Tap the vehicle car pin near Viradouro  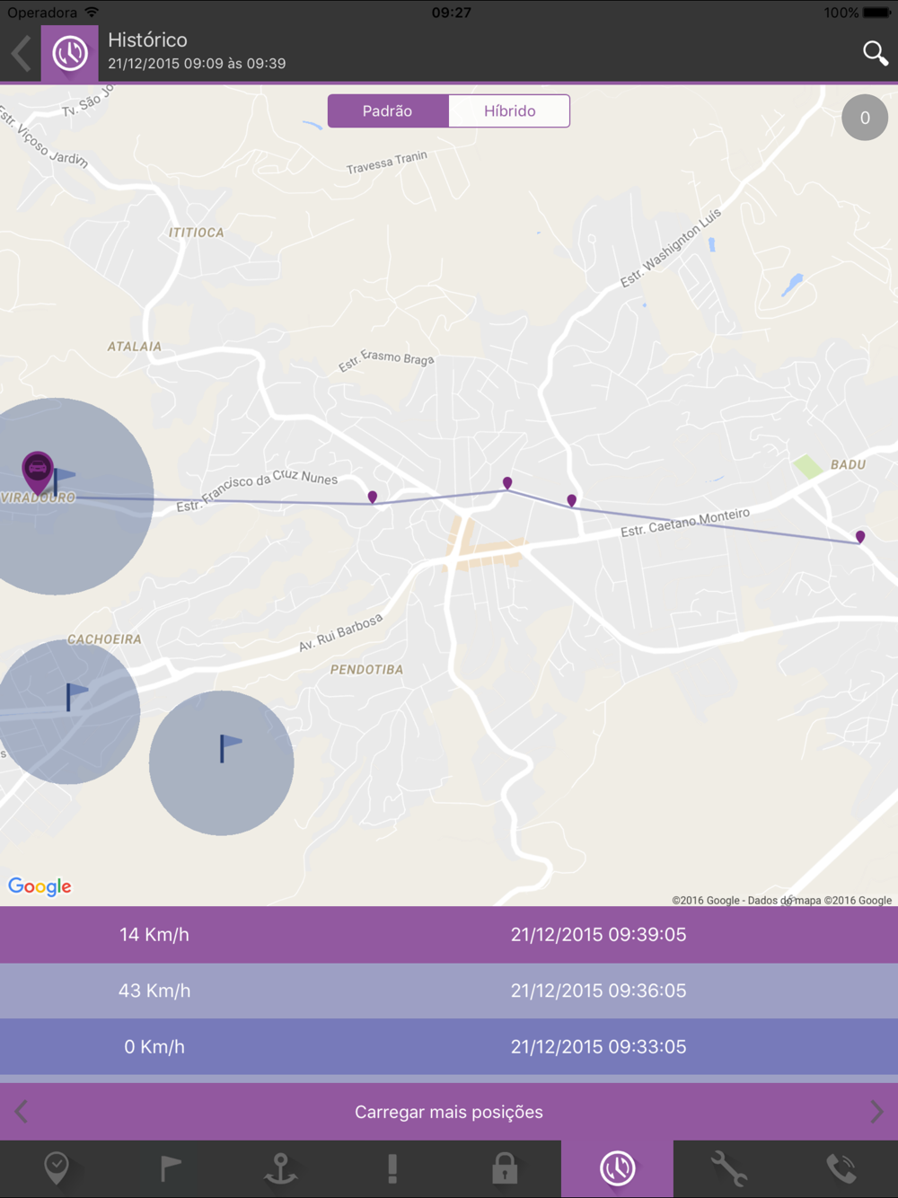tap(38, 471)
